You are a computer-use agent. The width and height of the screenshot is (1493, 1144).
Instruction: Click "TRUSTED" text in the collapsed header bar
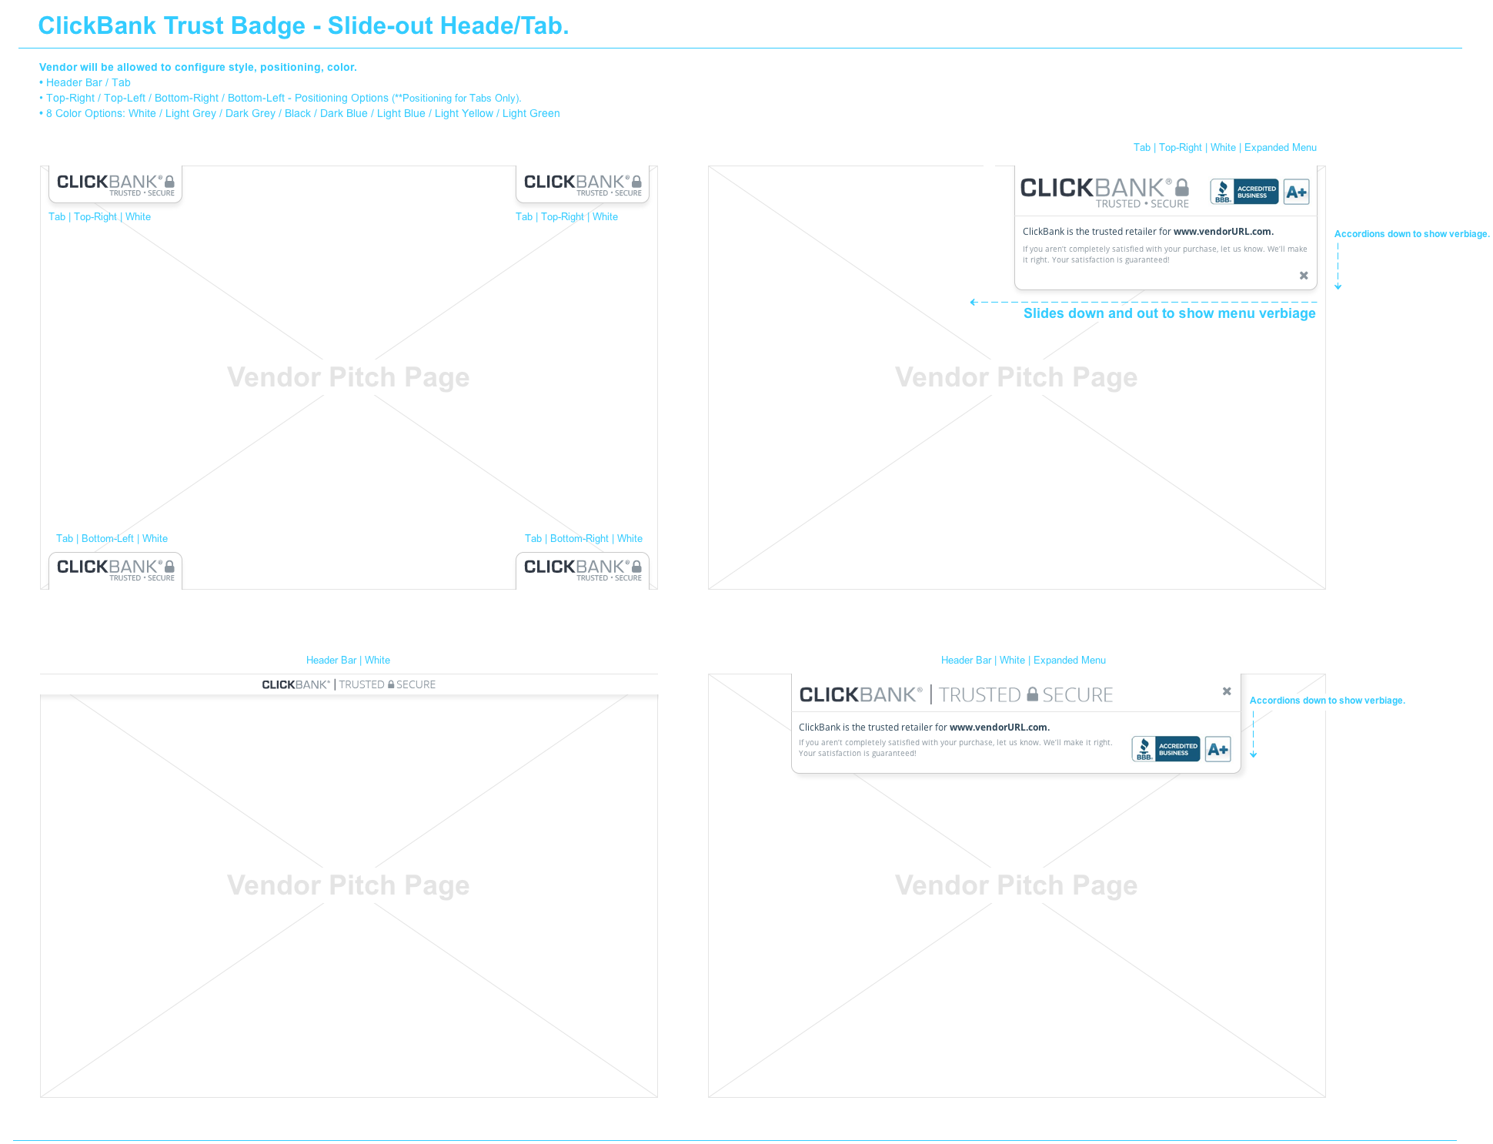362,684
